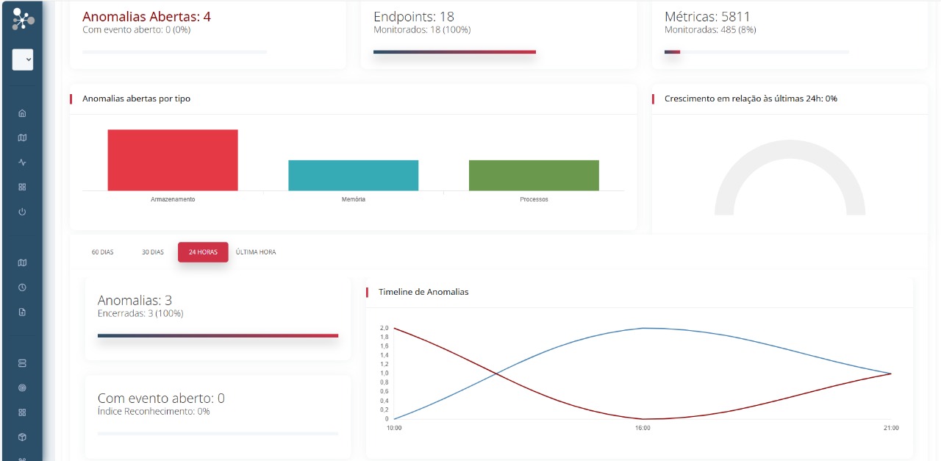Click the teal Memória bar in the chart
Screen dimensions: 941x461
[353, 176]
